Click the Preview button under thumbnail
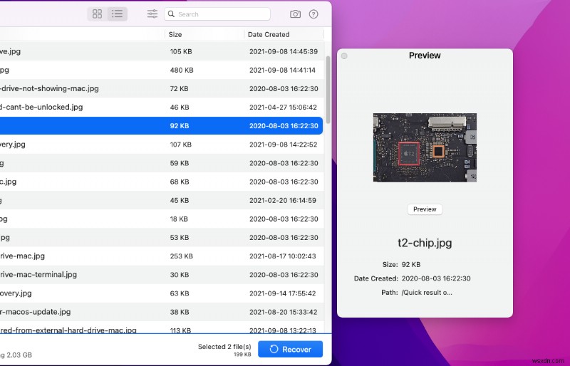Viewport: 570px width, 366px height. tap(425, 209)
